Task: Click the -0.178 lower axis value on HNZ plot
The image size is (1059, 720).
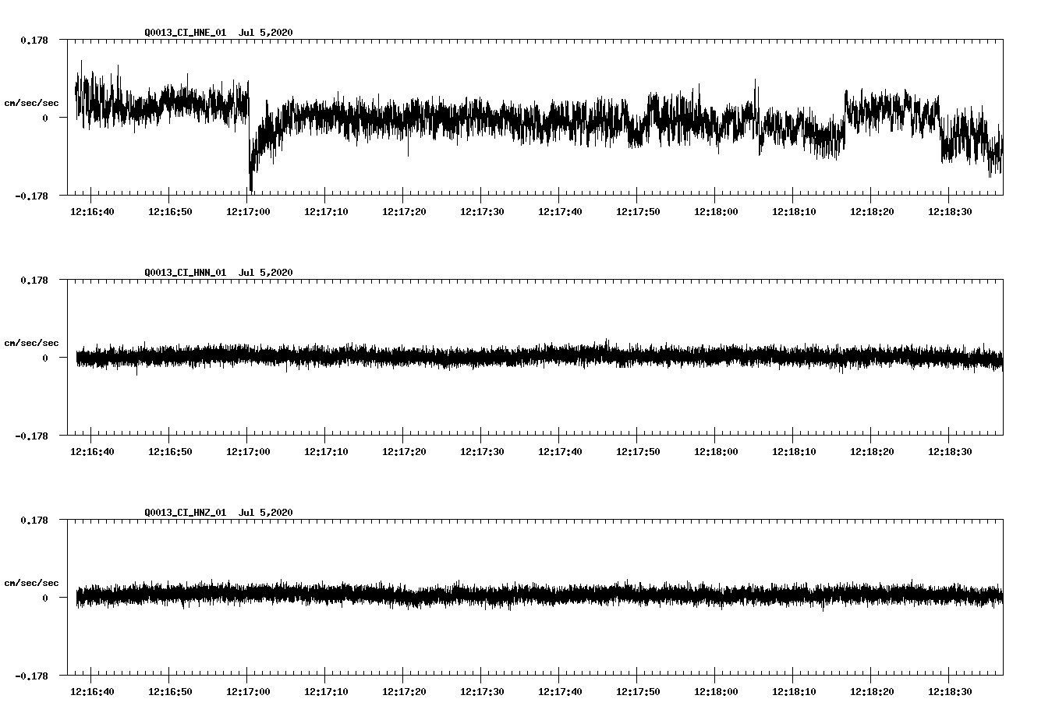Action: click(x=31, y=676)
